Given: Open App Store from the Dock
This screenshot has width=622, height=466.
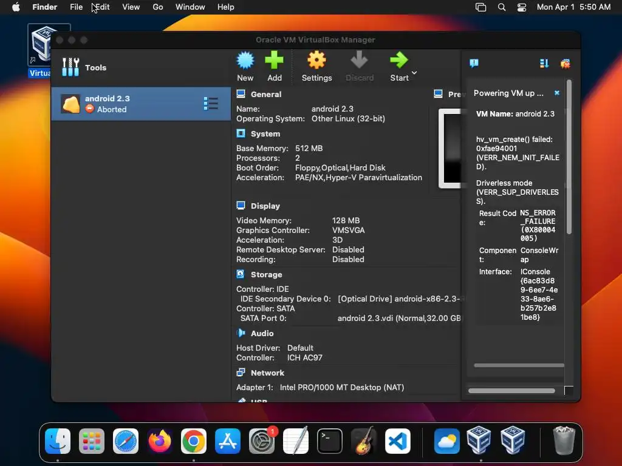Looking at the screenshot, I should (x=228, y=441).
